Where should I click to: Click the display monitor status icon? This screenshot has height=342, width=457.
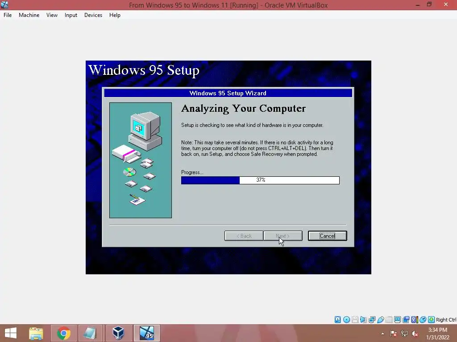(x=397, y=320)
